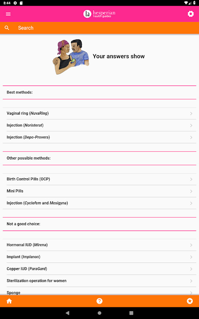This screenshot has height=319, width=199.
Task: Open help with question mark icon
Action: pos(99,301)
